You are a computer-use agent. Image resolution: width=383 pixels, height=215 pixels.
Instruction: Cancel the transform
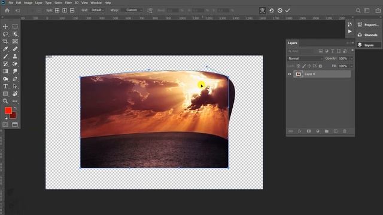coord(280,11)
